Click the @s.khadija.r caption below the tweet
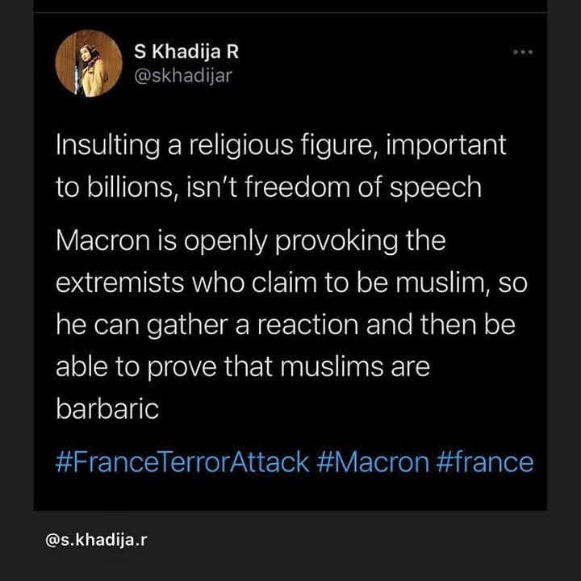Viewport: 581px width, 581px height. coord(97,538)
